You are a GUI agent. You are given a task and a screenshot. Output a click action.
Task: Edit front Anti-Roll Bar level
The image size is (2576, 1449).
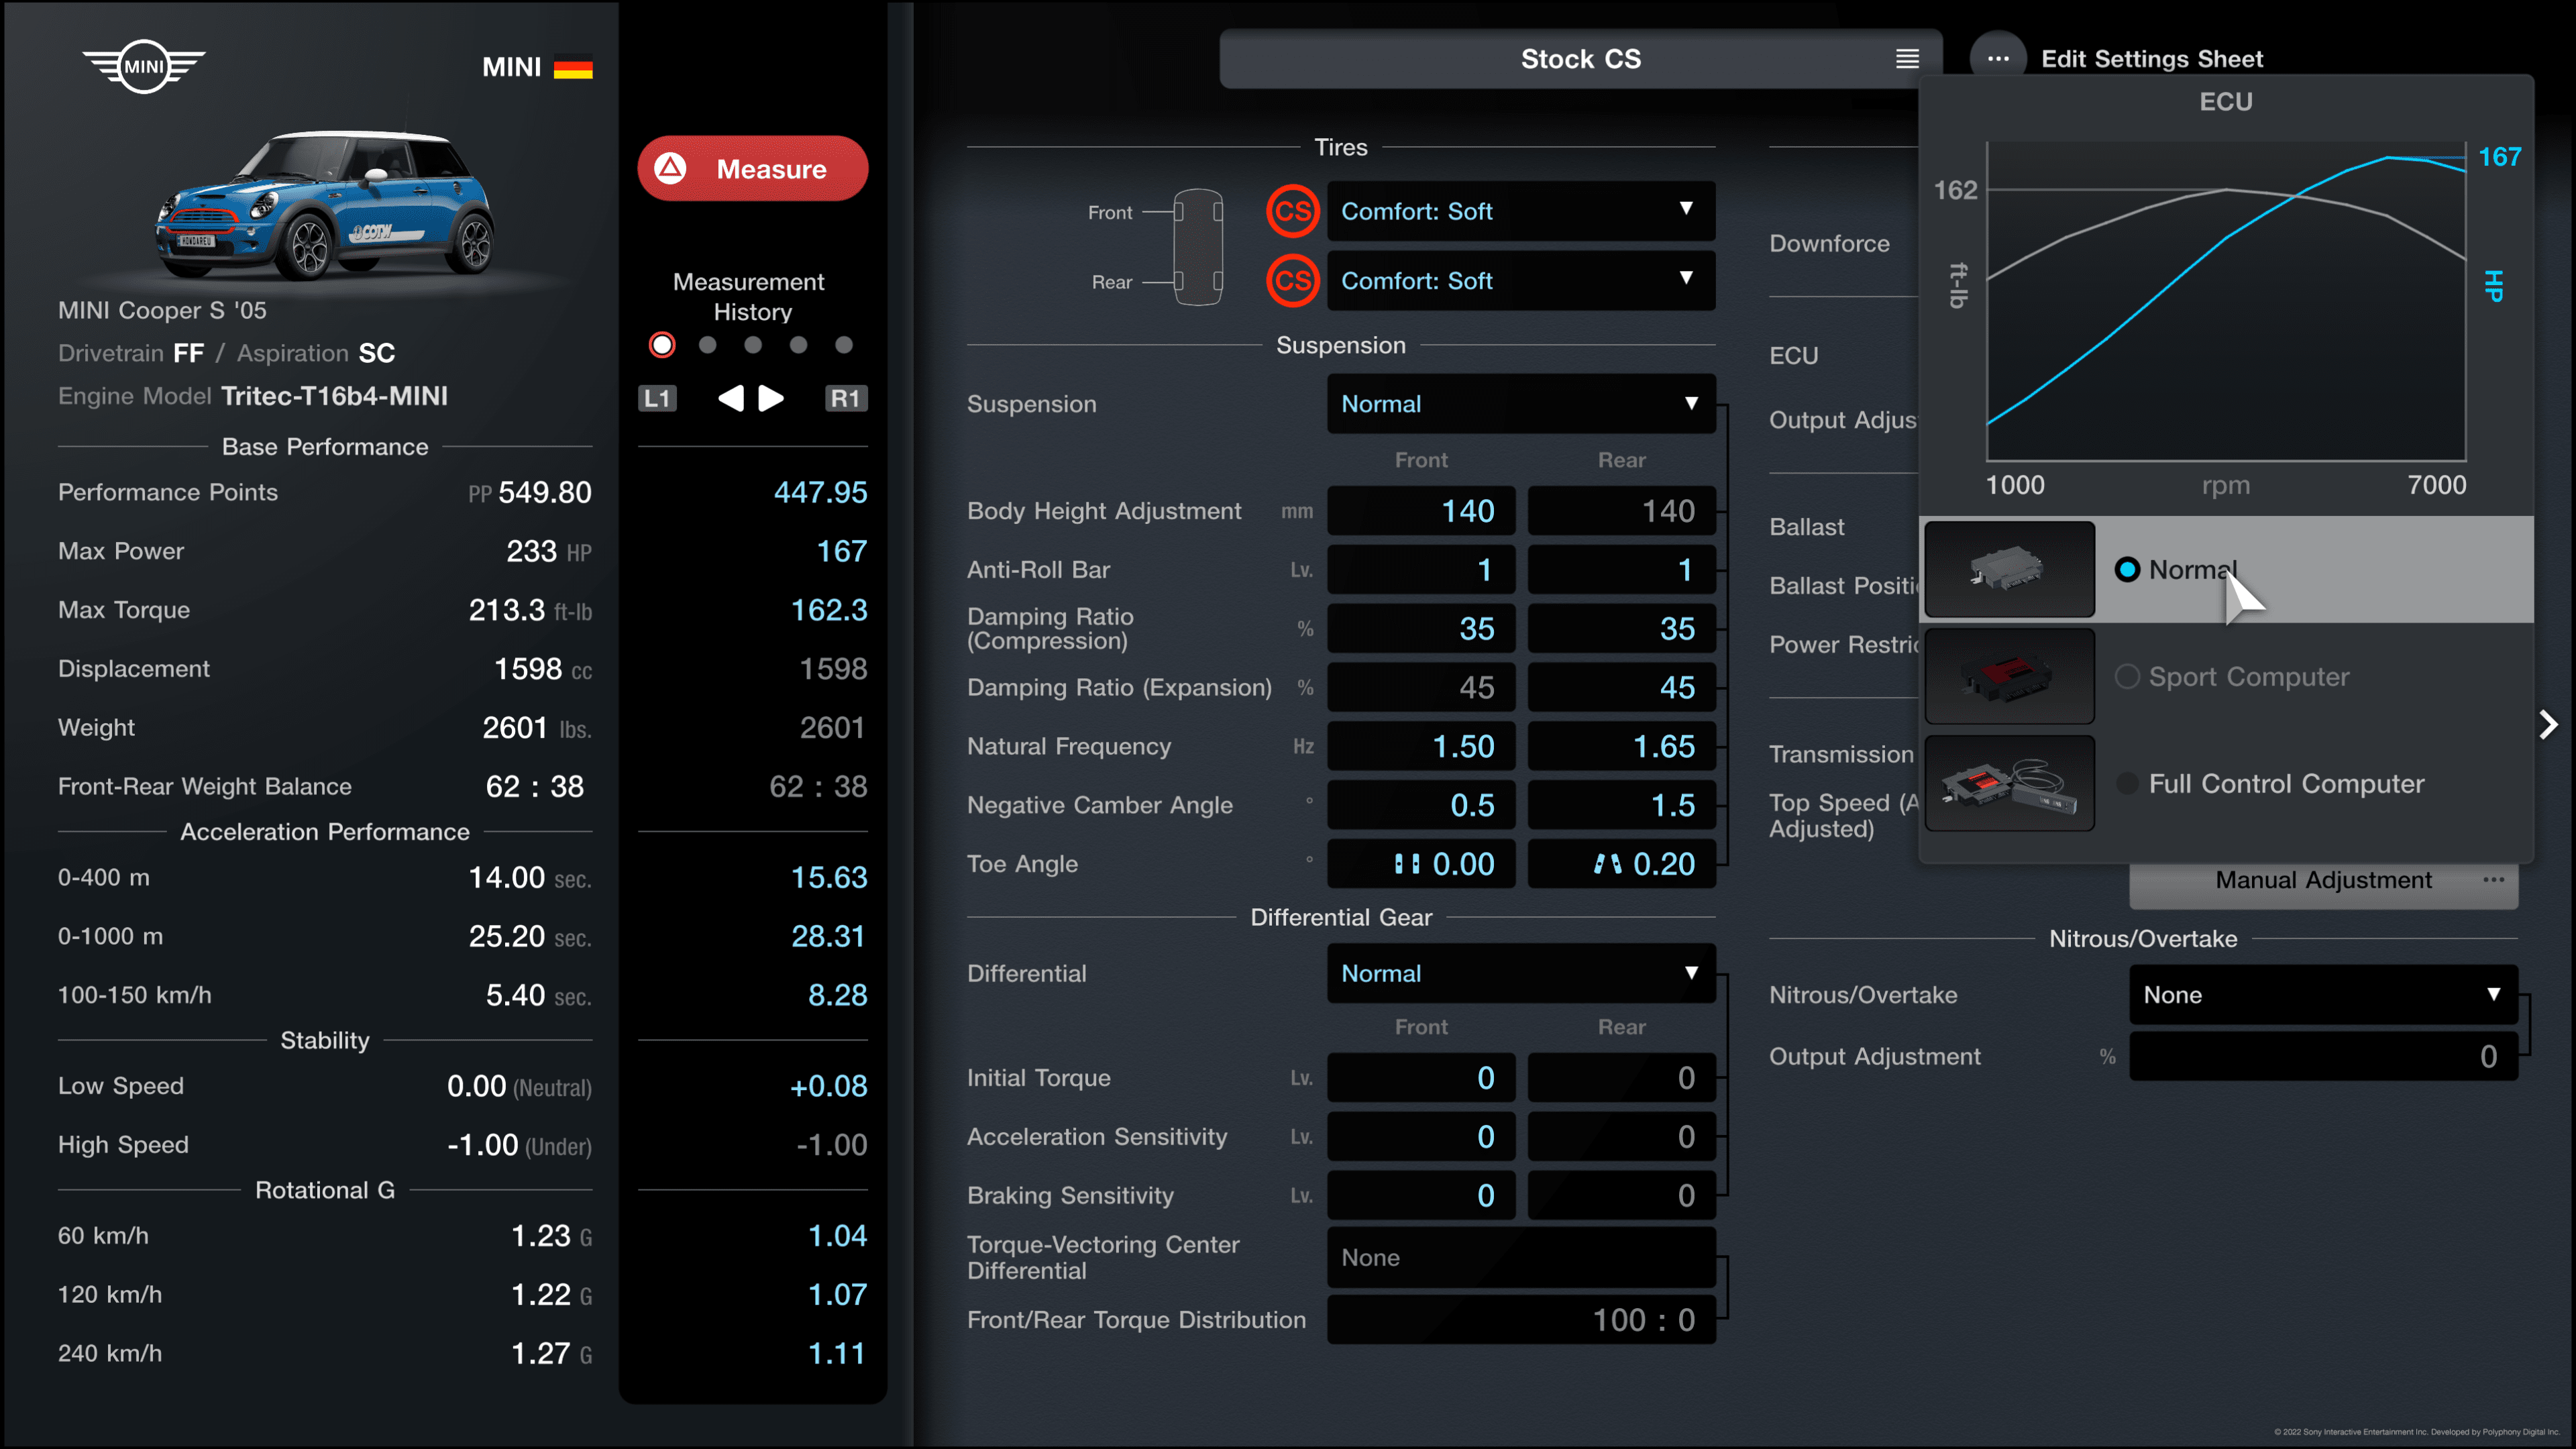point(1421,570)
